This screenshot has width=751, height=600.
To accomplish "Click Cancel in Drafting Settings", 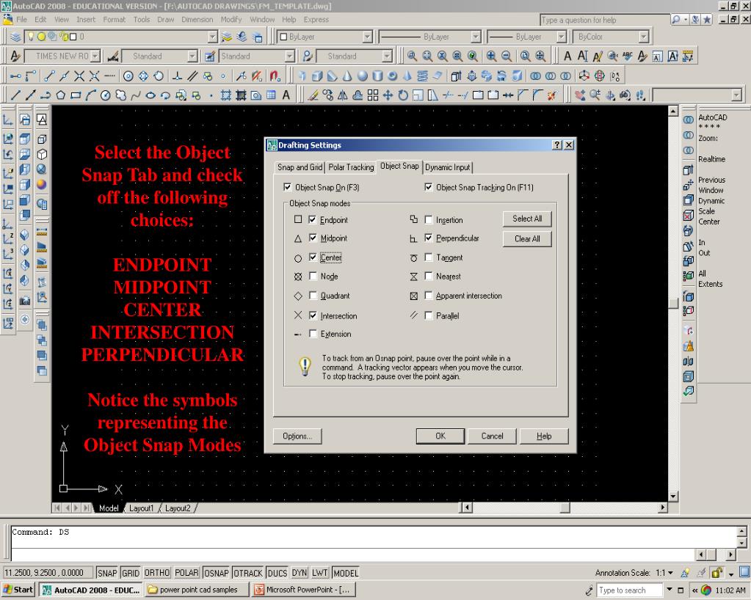I will pyautogui.click(x=493, y=436).
